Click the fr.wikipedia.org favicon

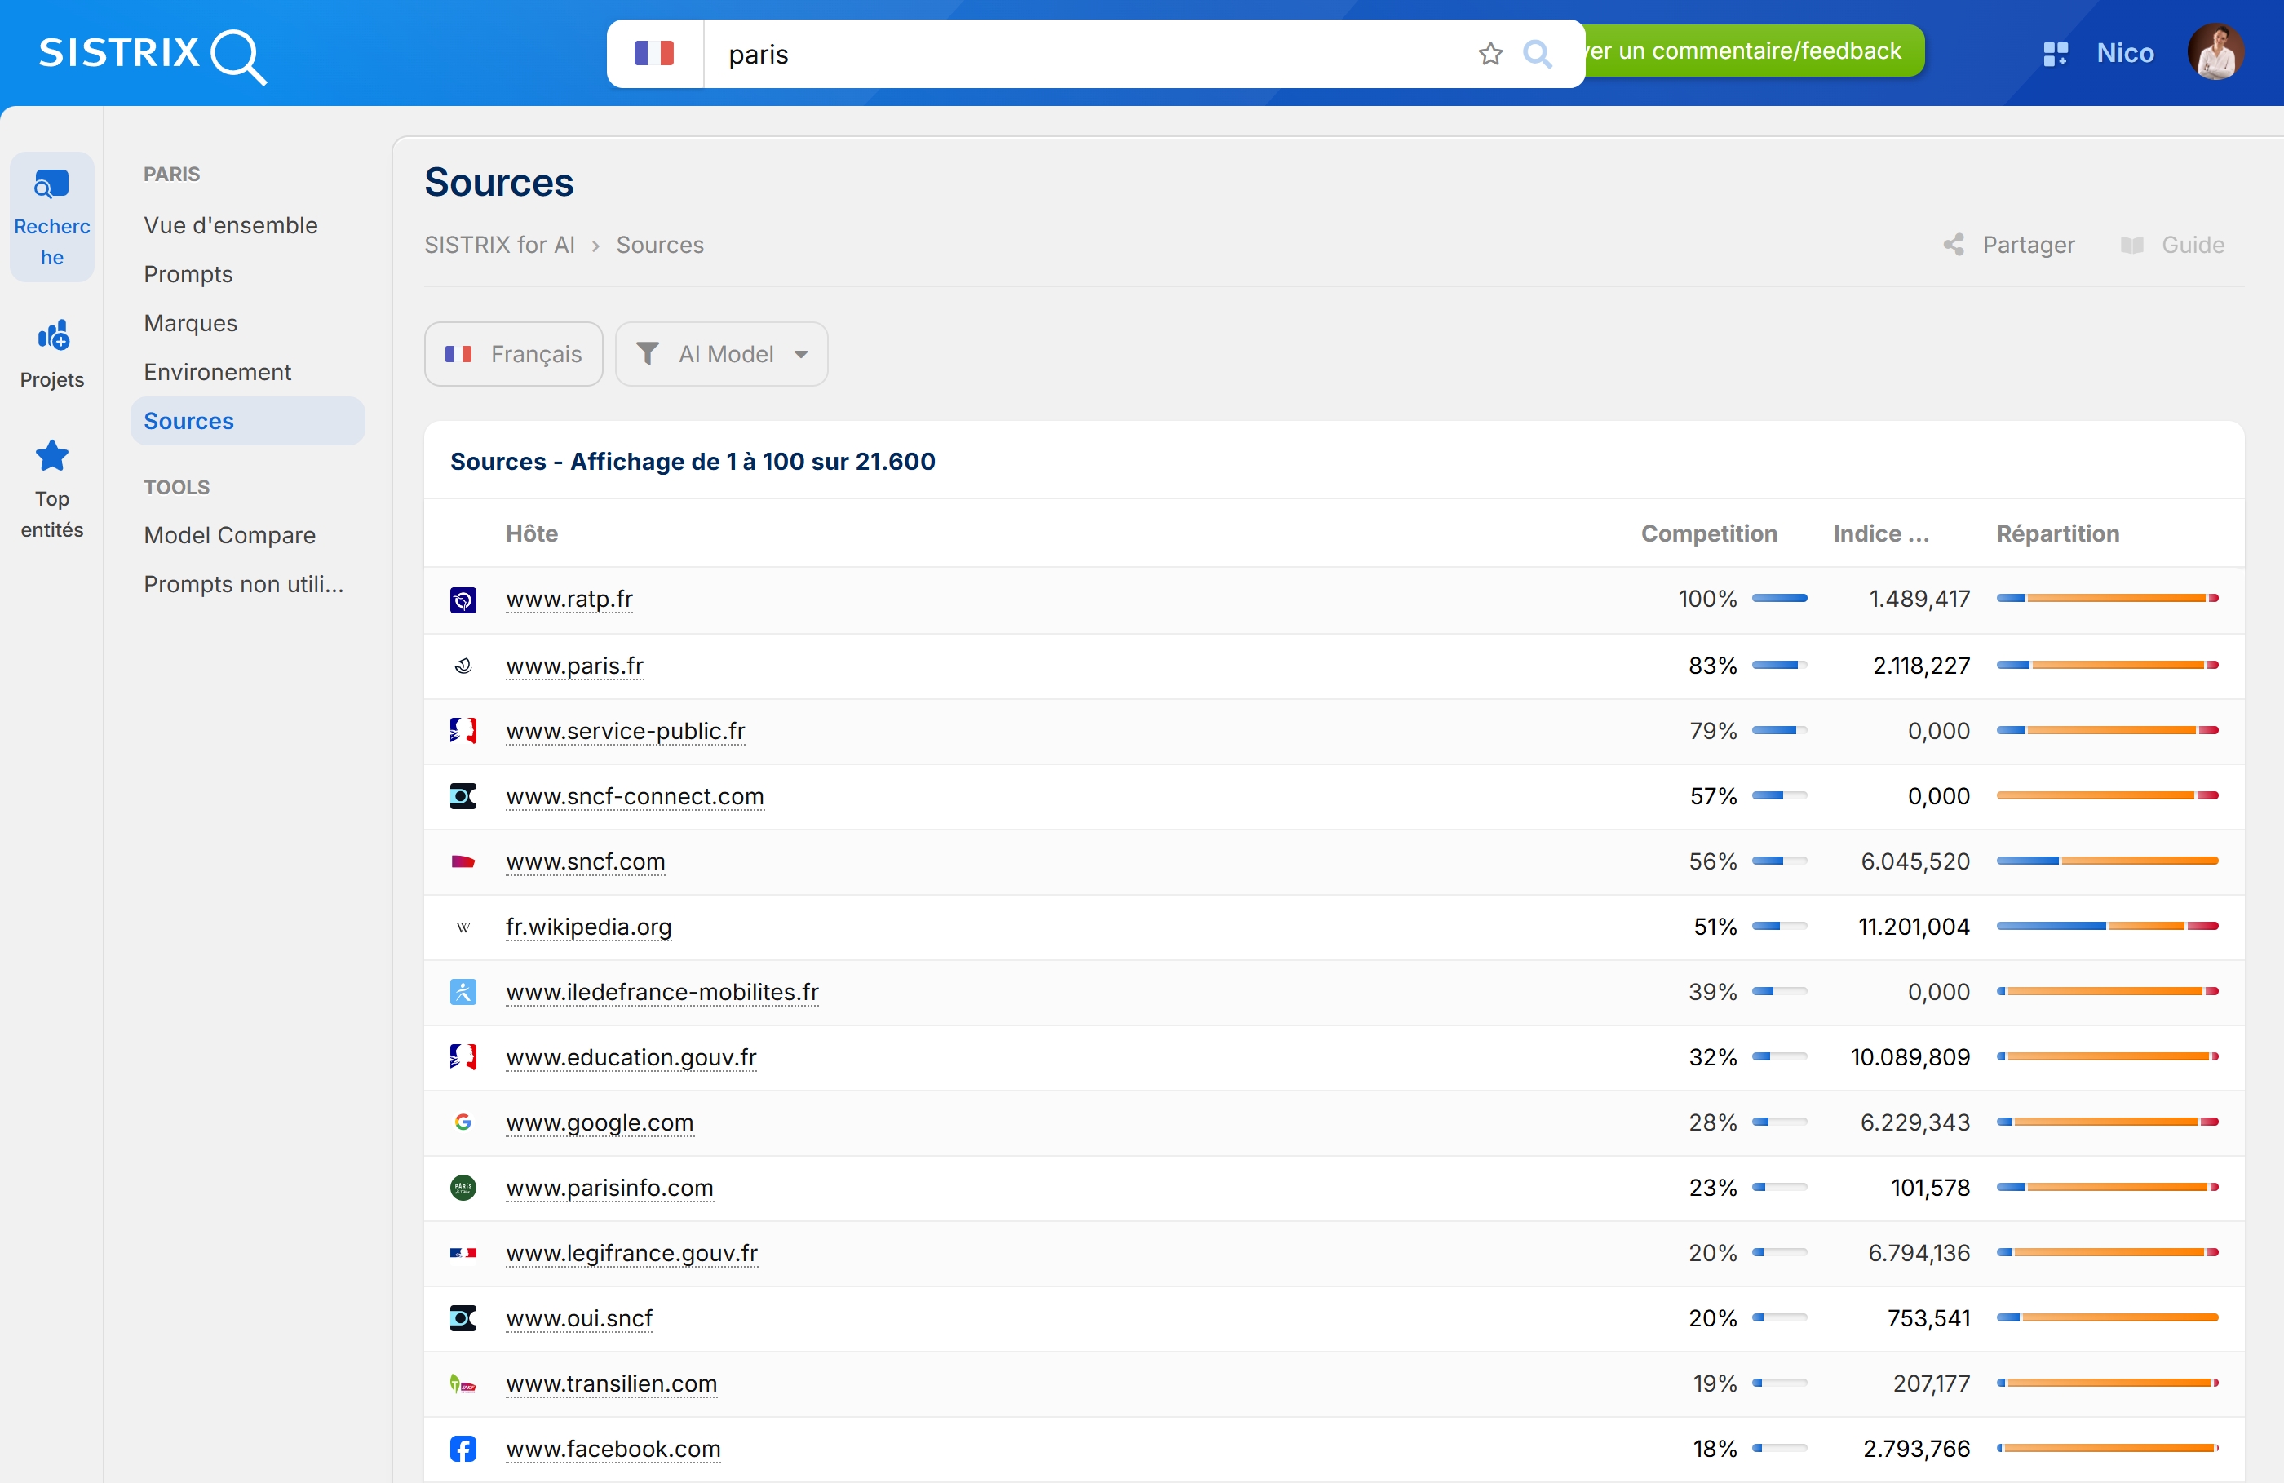463,927
